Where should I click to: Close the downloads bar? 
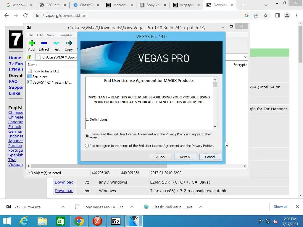point(298,207)
